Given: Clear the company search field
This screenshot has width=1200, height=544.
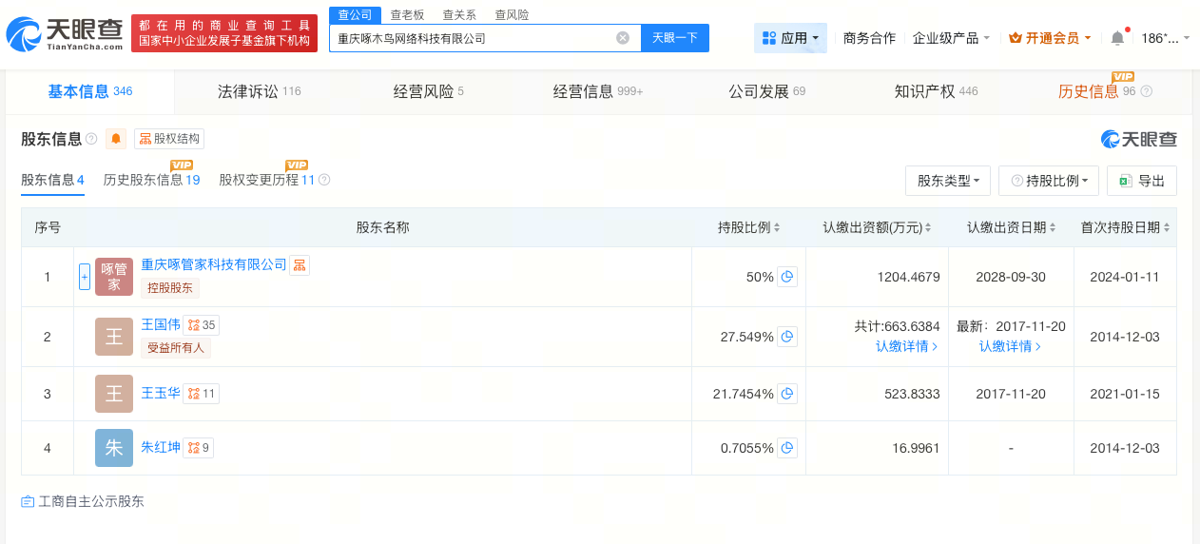Looking at the screenshot, I should [623, 38].
